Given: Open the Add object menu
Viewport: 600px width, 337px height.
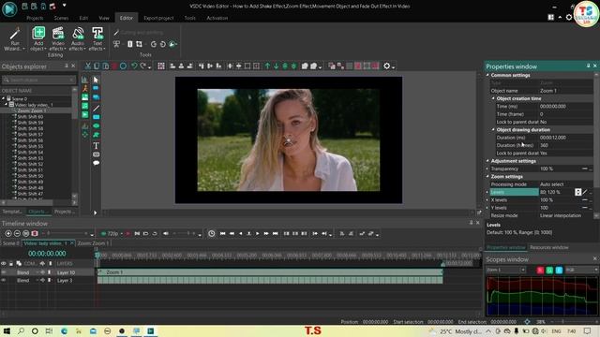Looking at the screenshot, I should (x=38, y=38).
